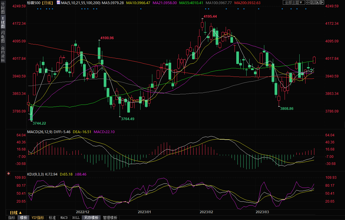Click the VIP指标 button

(x=38, y=218)
